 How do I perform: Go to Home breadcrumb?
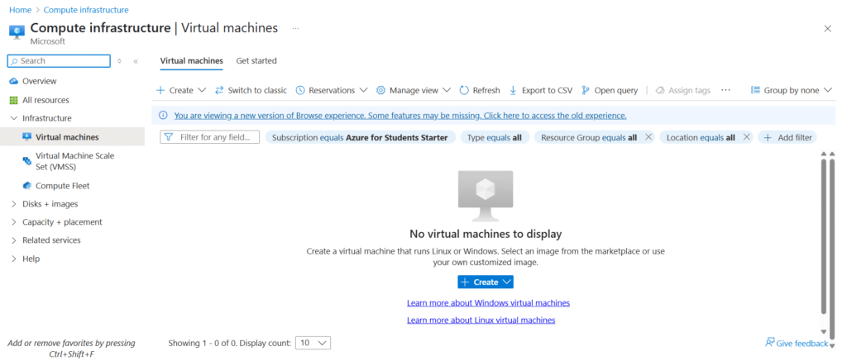coord(20,10)
